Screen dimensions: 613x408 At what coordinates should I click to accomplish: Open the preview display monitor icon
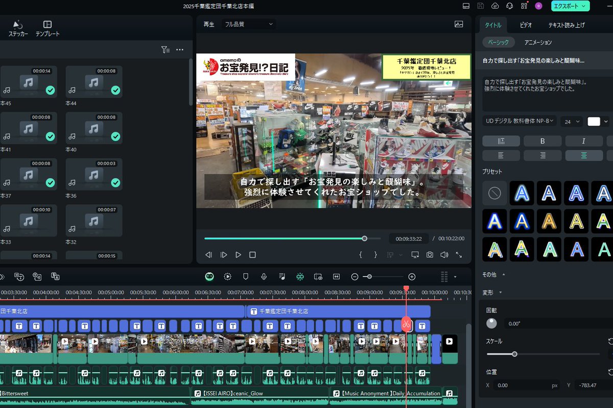[x=415, y=255]
